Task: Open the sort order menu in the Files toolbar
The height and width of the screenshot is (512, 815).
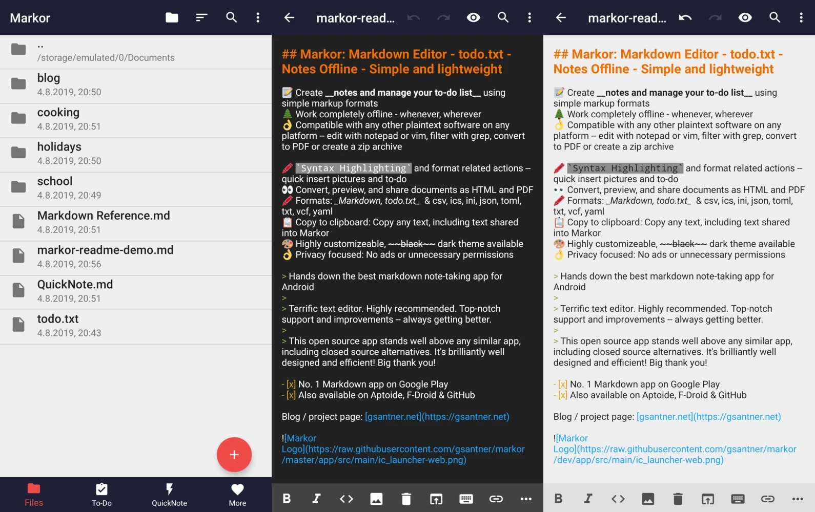Action: [201, 18]
